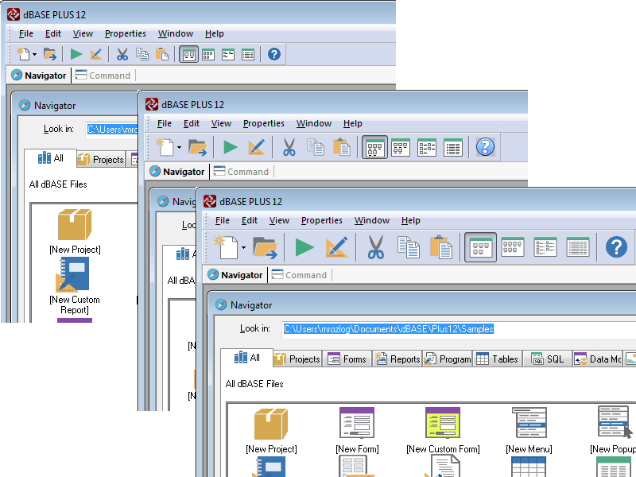636x477 pixels.
Task: Click the Look in path field in the front window
Action: (459, 329)
